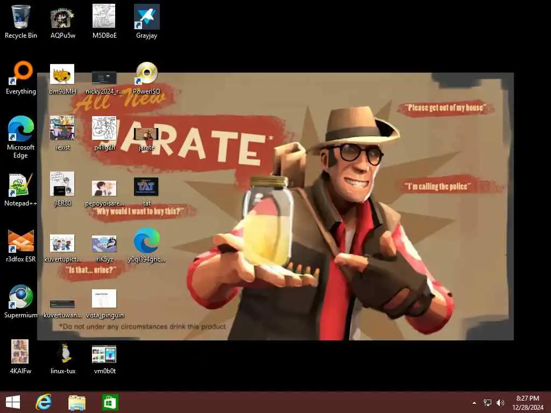Open the pepoyoisare... image file

[x=104, y=193]
